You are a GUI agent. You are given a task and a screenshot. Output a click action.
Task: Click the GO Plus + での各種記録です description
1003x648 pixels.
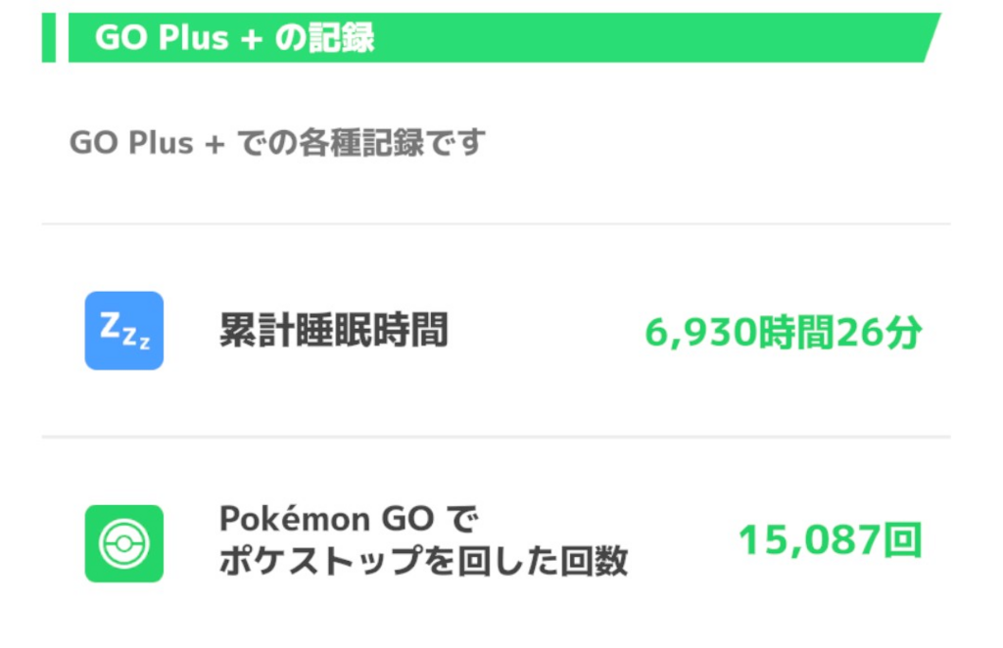point(277,143)
